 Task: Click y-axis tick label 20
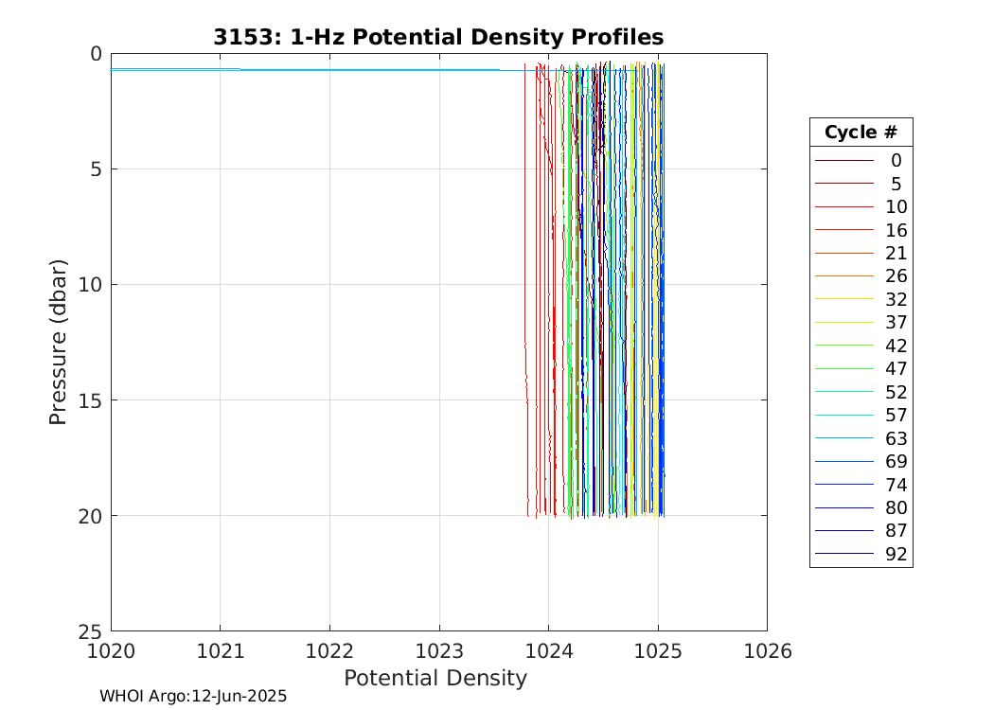pos(90,516)
